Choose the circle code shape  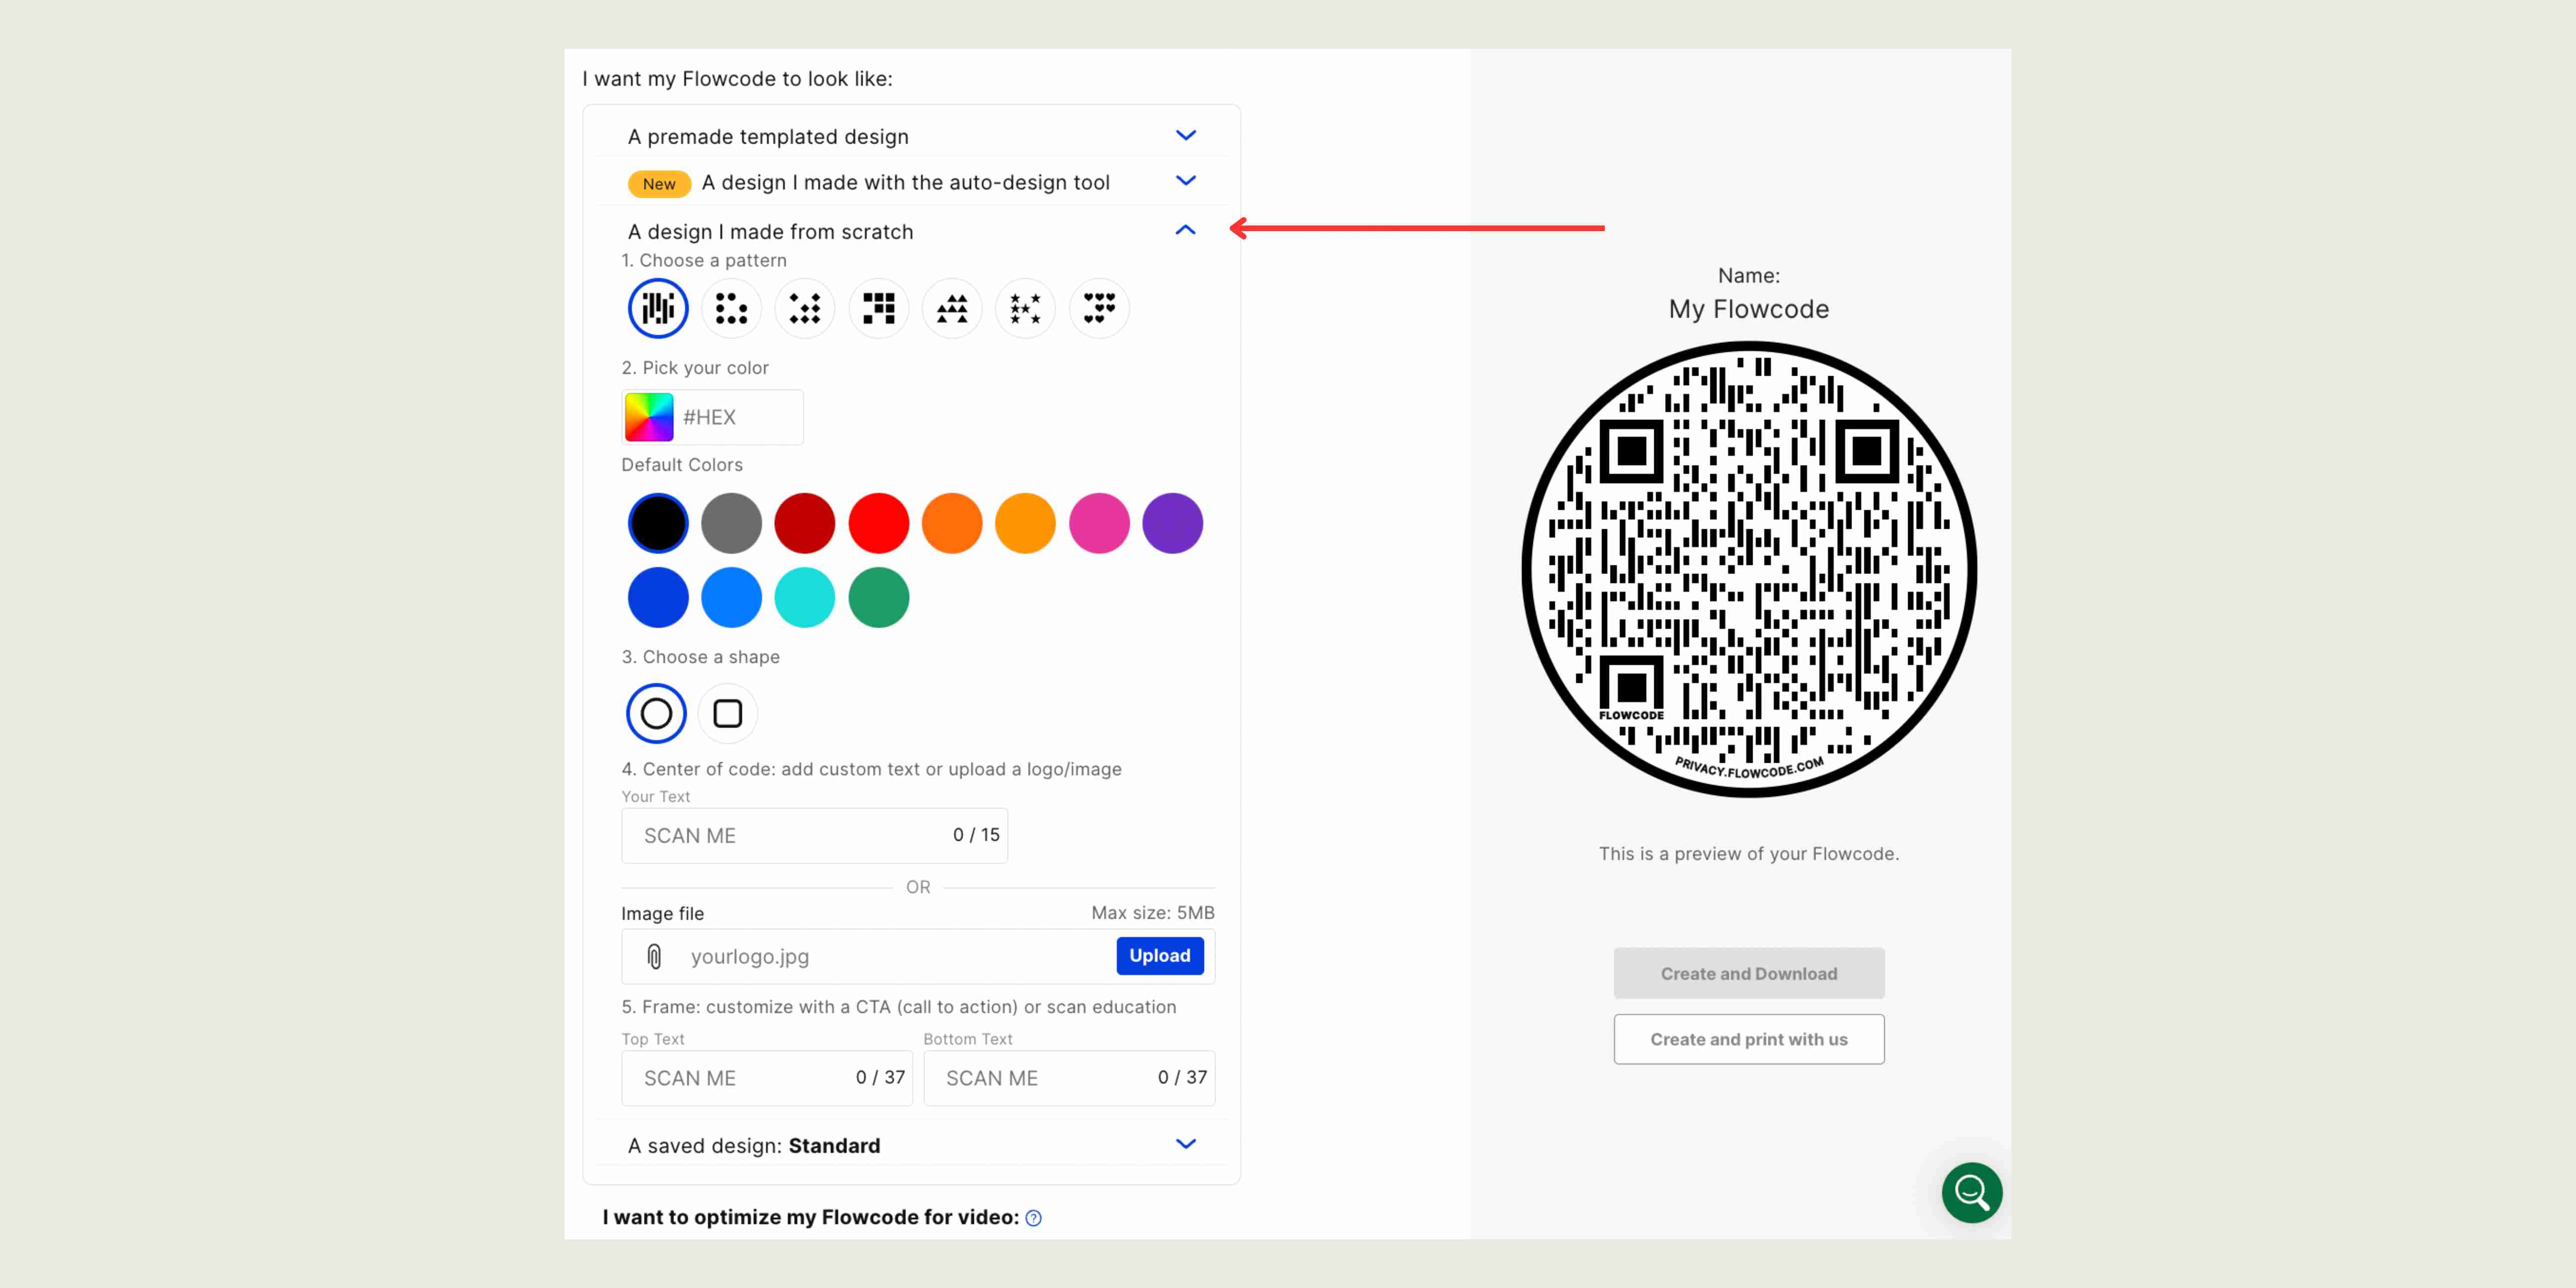(656, 713)
